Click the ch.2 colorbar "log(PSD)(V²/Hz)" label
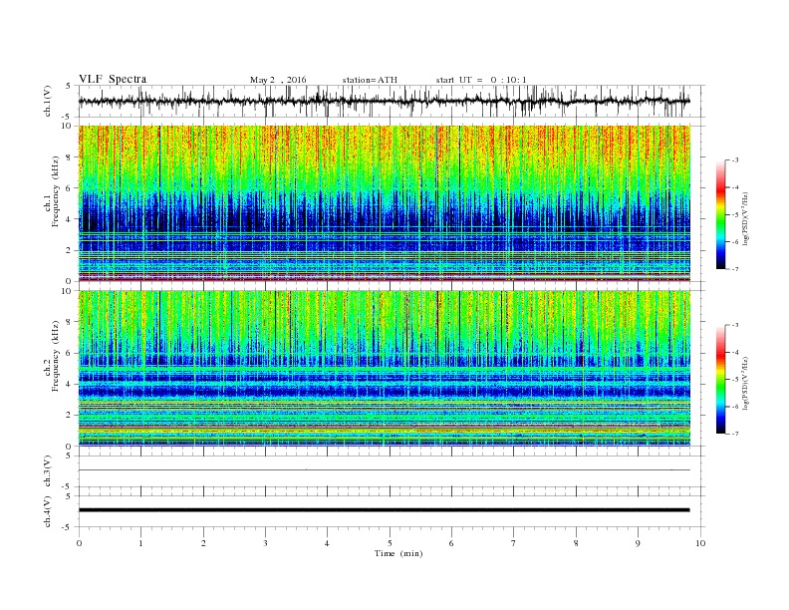This screenshot has height=610, width=789. coord(745,383)
